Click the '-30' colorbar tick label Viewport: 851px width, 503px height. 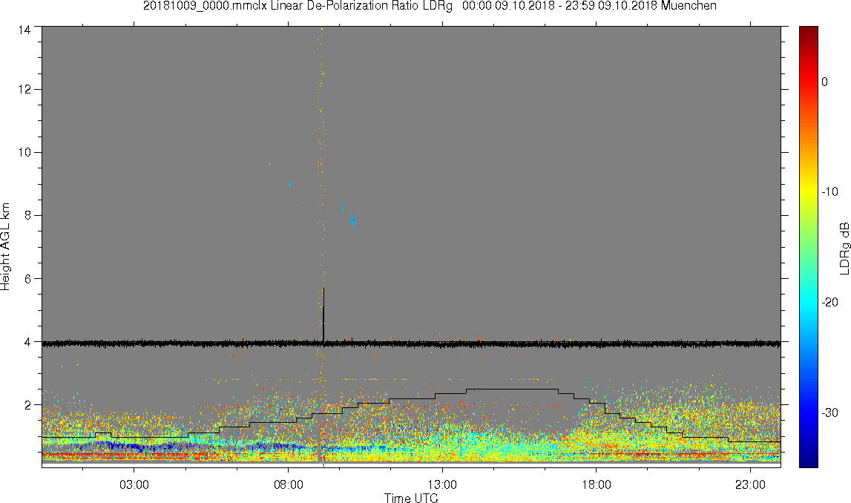coord(829,413)
